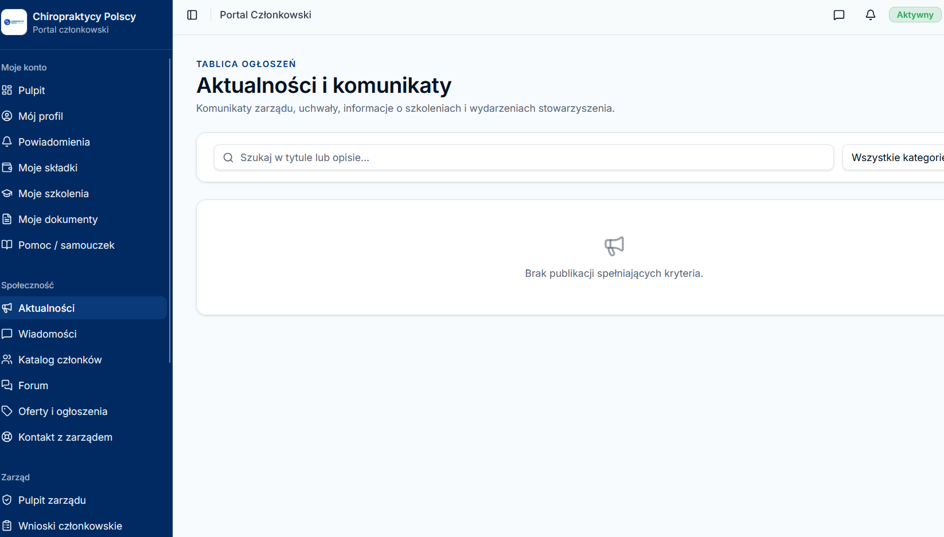
Task: Open the chat messages icon in header
Action: (x=839, y=15)
